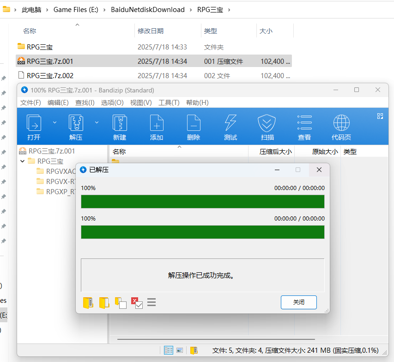
Task: Switch to thumbnail view icon in status bar
Action: point(180,350)
